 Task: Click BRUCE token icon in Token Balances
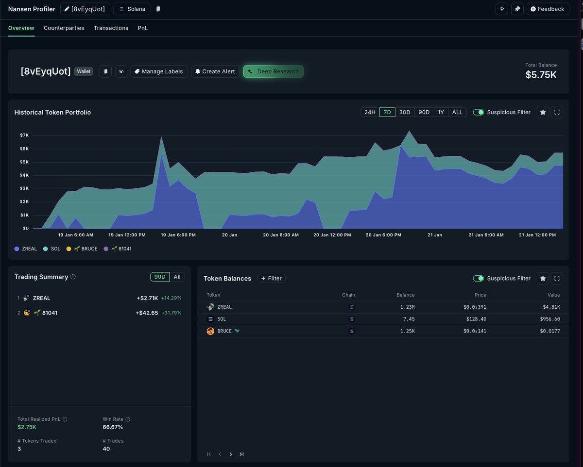[210, 331]
